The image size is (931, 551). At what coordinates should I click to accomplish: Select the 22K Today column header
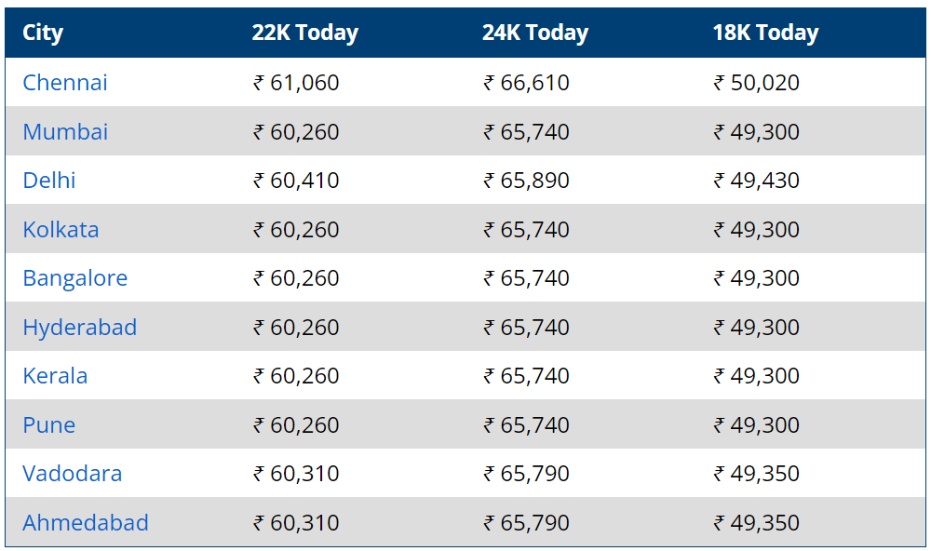pos(305,33)
